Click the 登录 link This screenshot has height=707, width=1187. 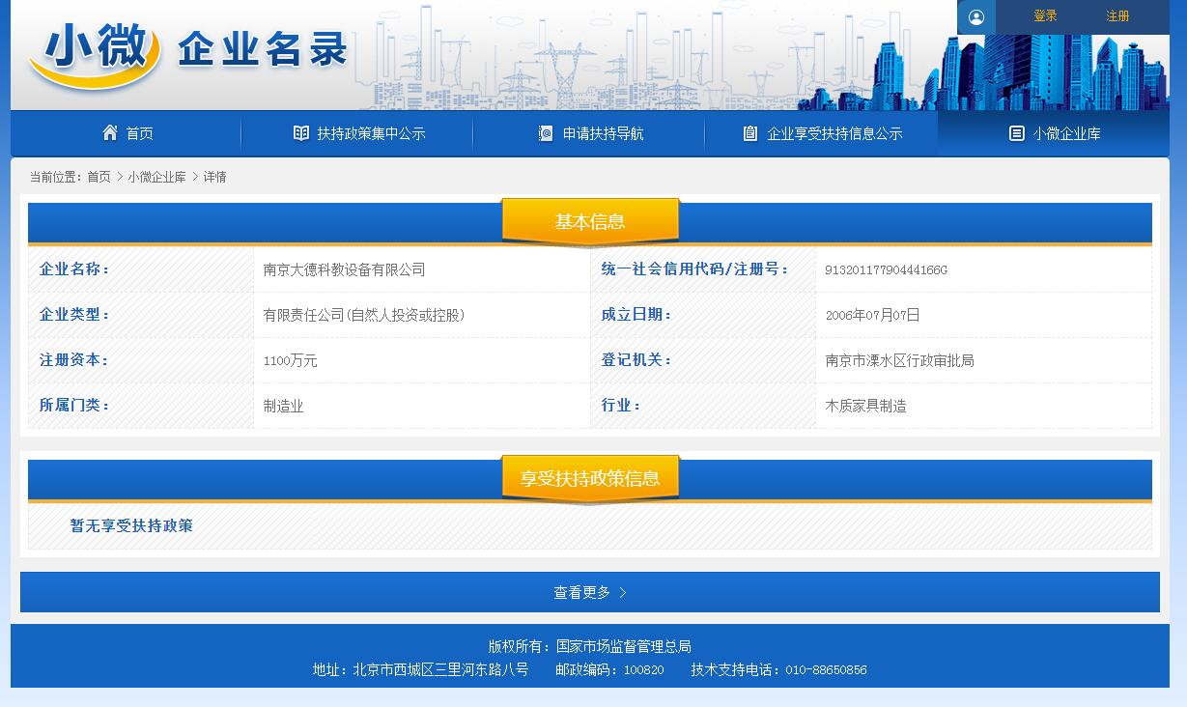click(1045, 16)
